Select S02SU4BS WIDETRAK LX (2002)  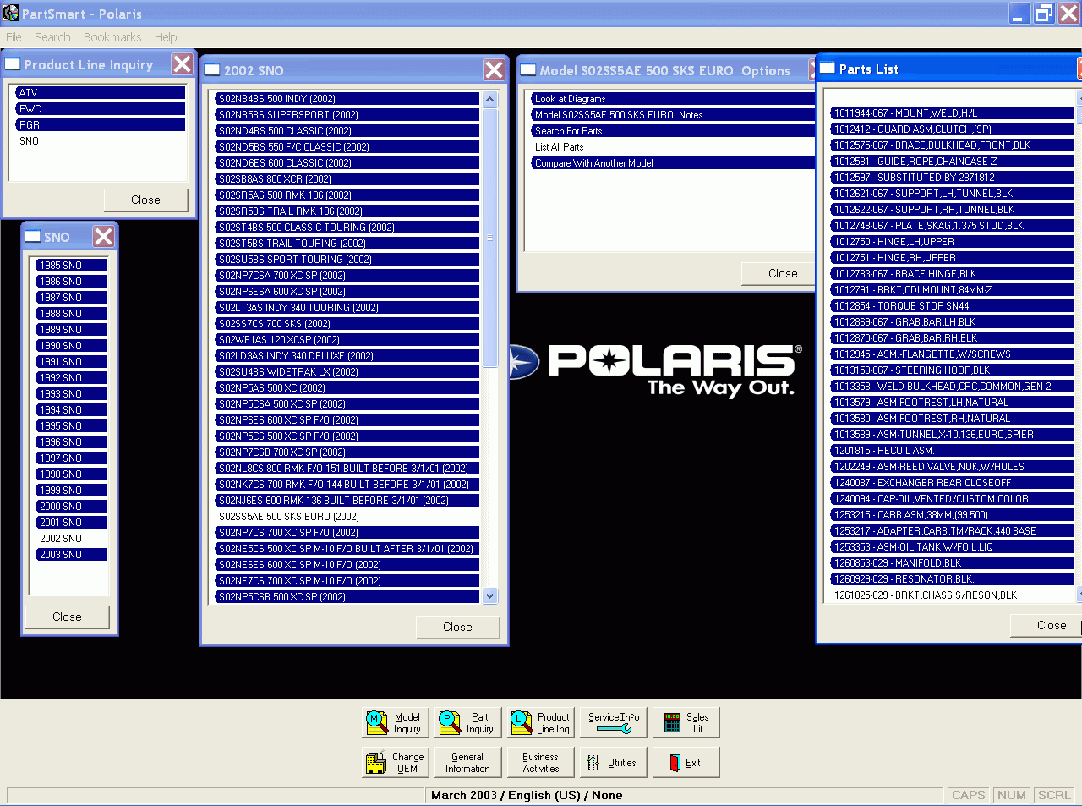pos(347,372)
